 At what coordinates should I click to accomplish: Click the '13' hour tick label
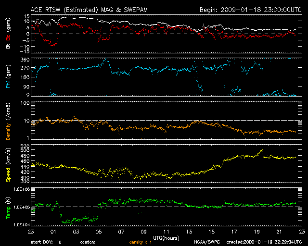click(x=189, y=232)
